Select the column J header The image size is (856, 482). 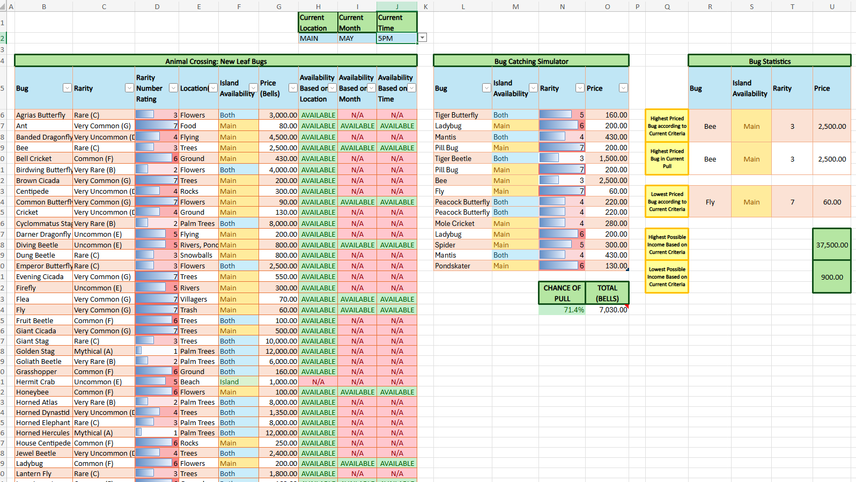(397, 6)
